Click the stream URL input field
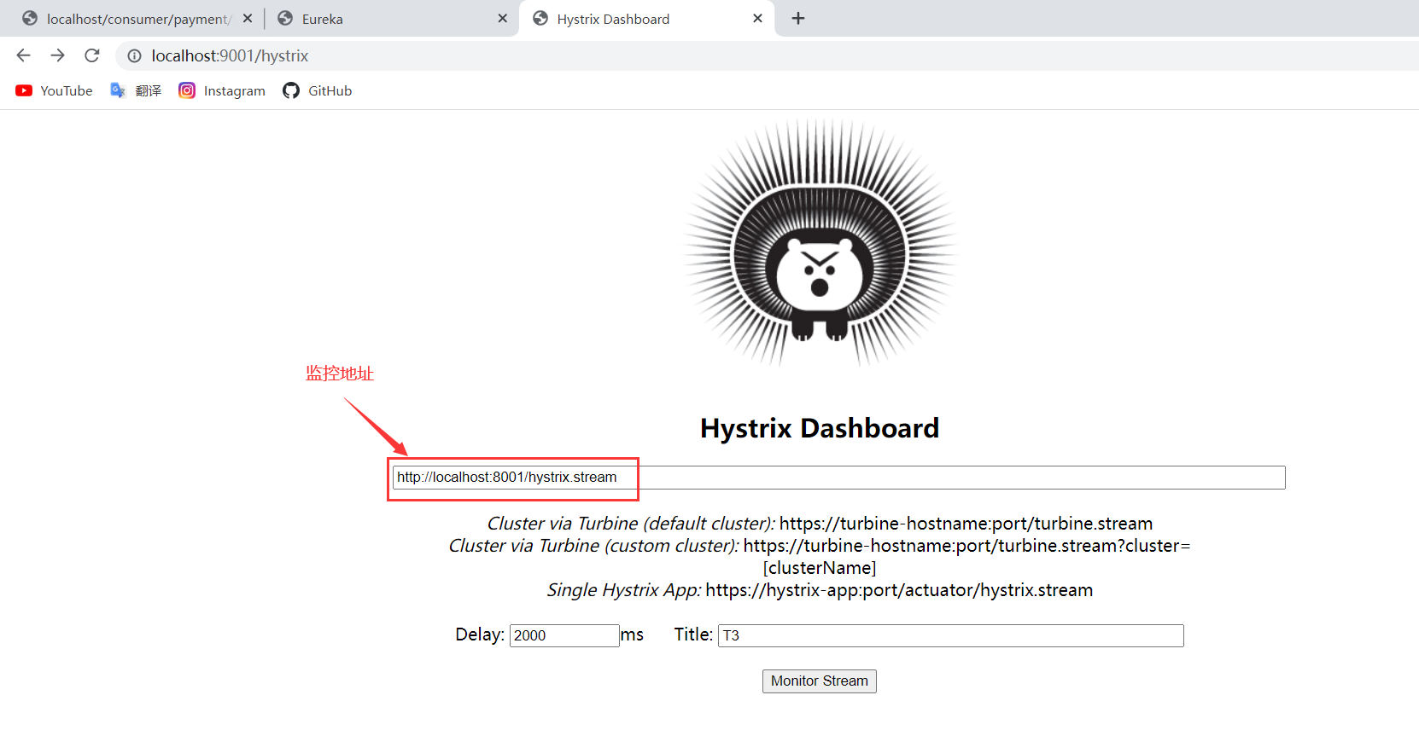The height and width of the screenshot is (730, 1419). tap(839, 478)
